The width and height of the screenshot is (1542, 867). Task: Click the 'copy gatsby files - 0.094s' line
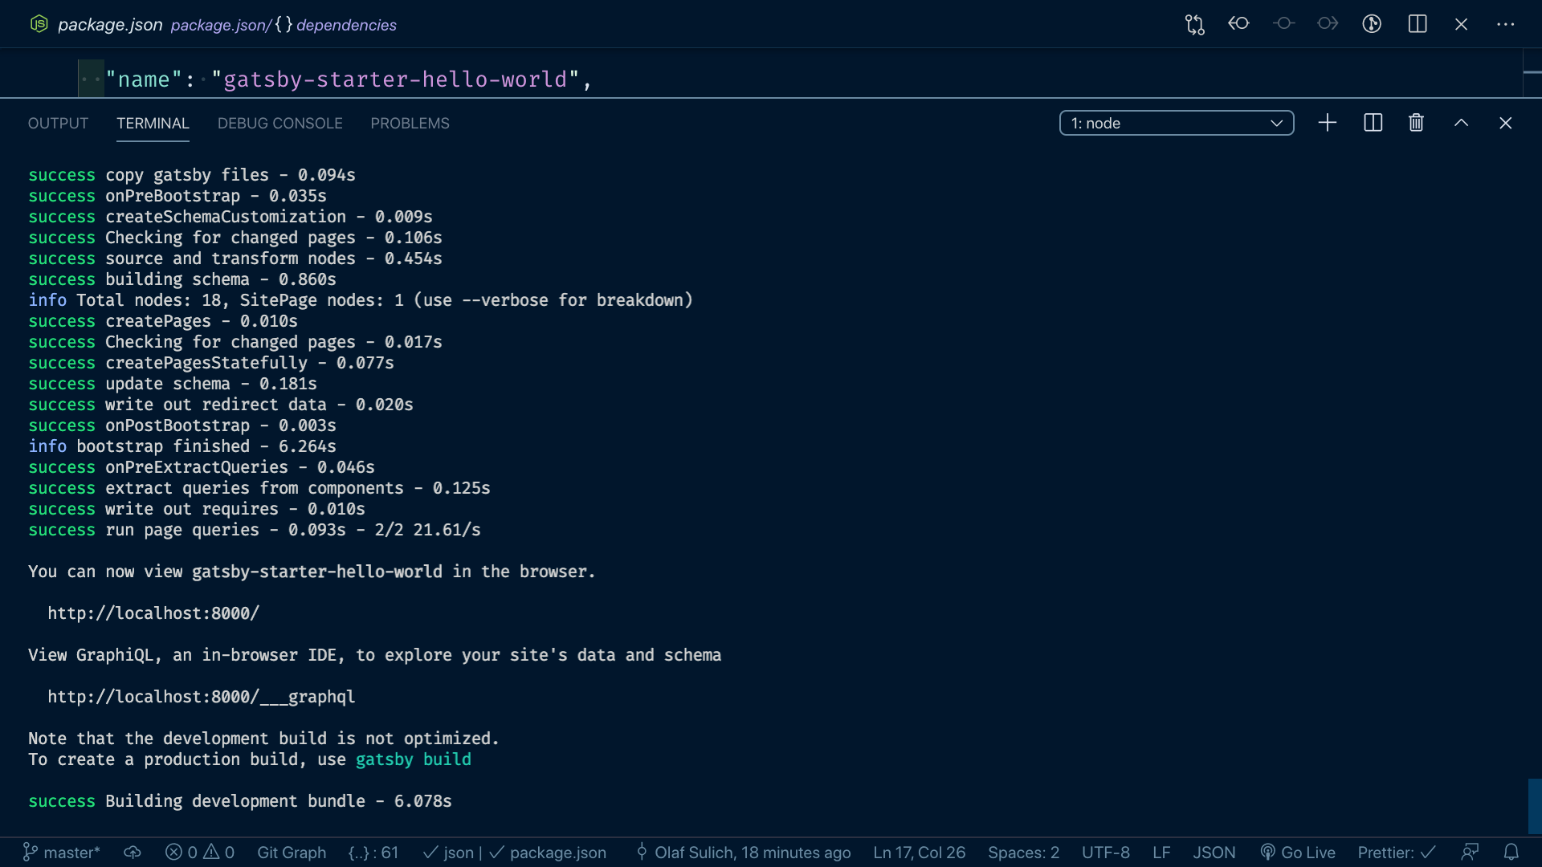[192, 175]
